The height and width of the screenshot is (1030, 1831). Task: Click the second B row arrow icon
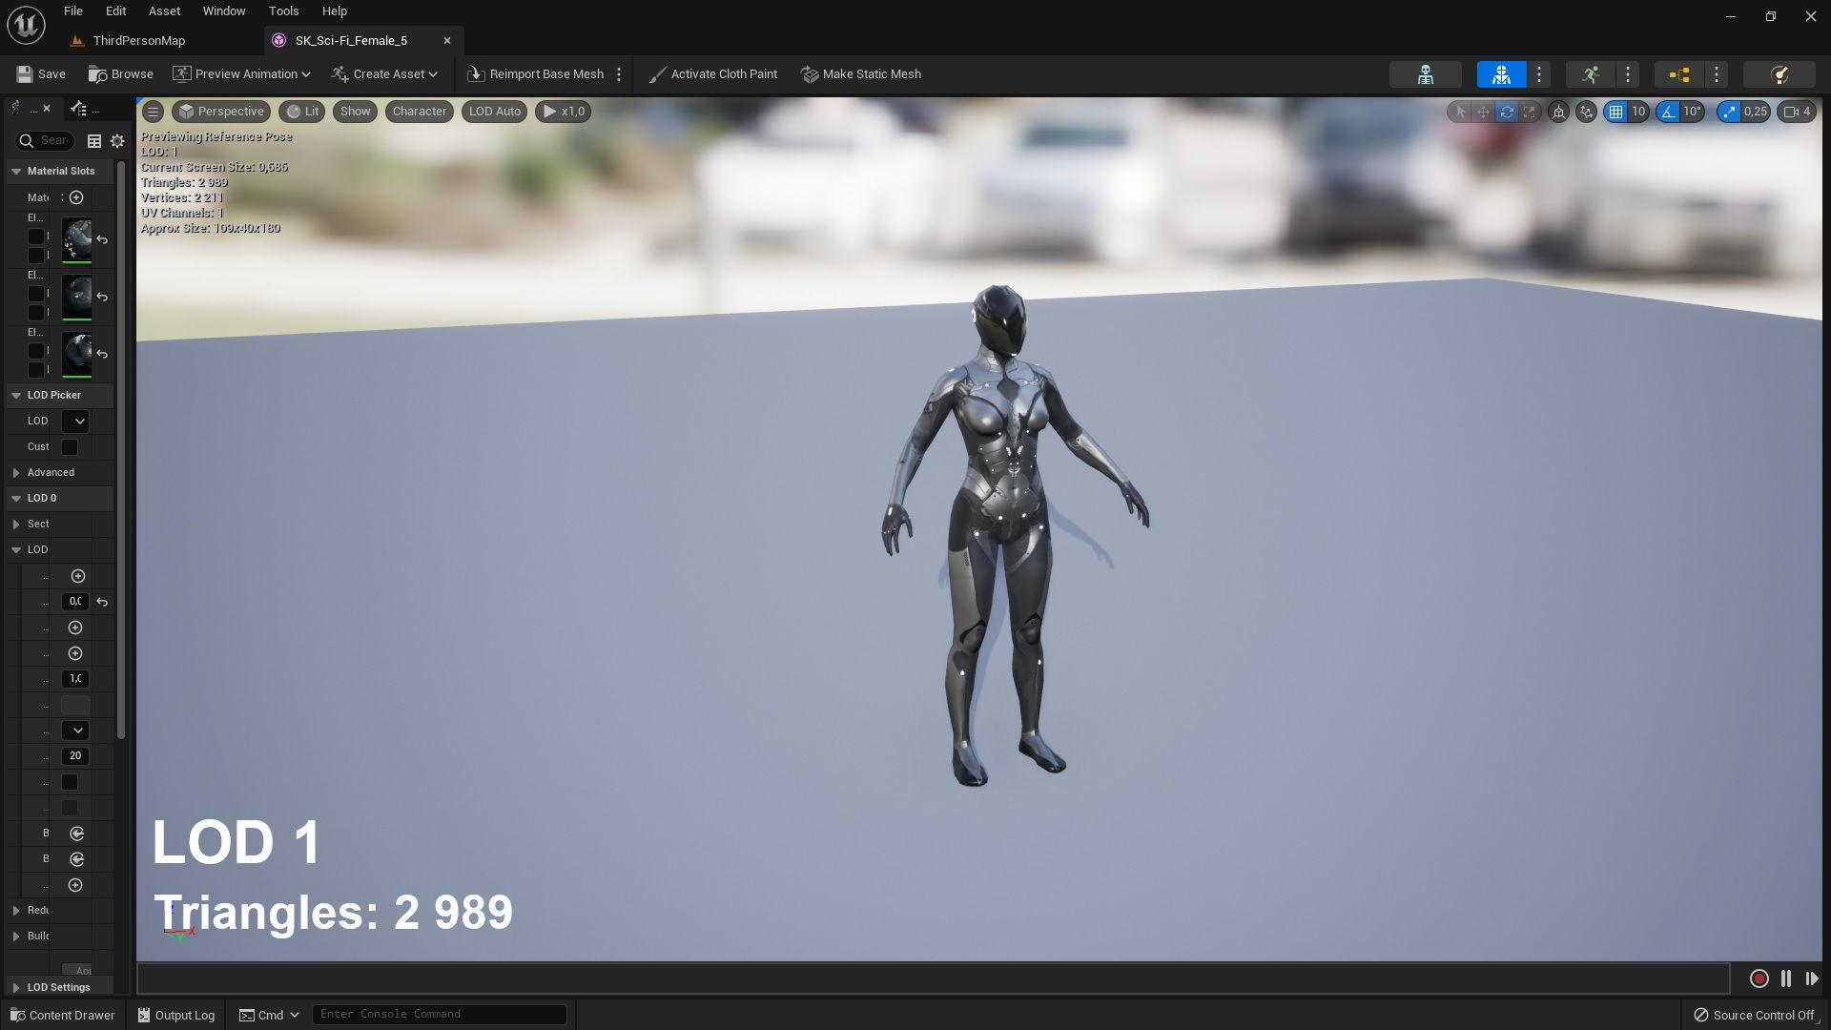(x=77, y=859)
